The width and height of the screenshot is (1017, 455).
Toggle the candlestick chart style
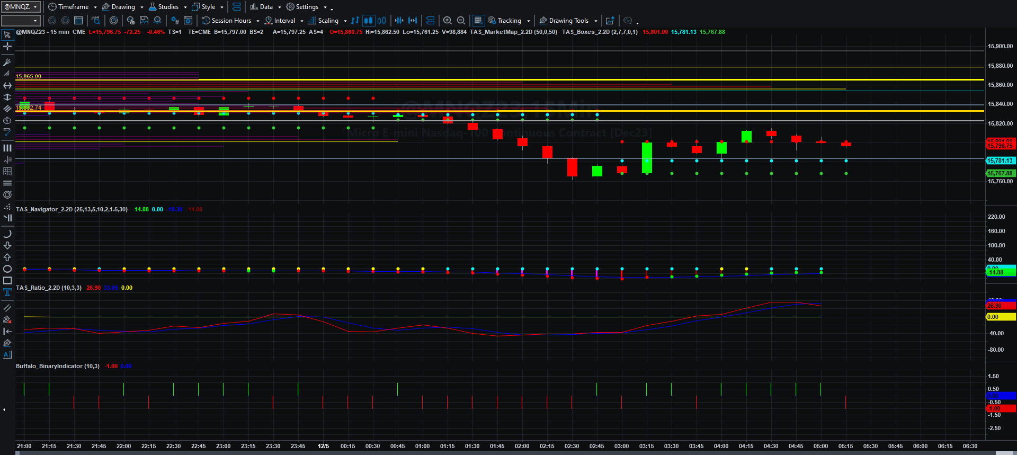pyautogui.click(x=368, y=21)
